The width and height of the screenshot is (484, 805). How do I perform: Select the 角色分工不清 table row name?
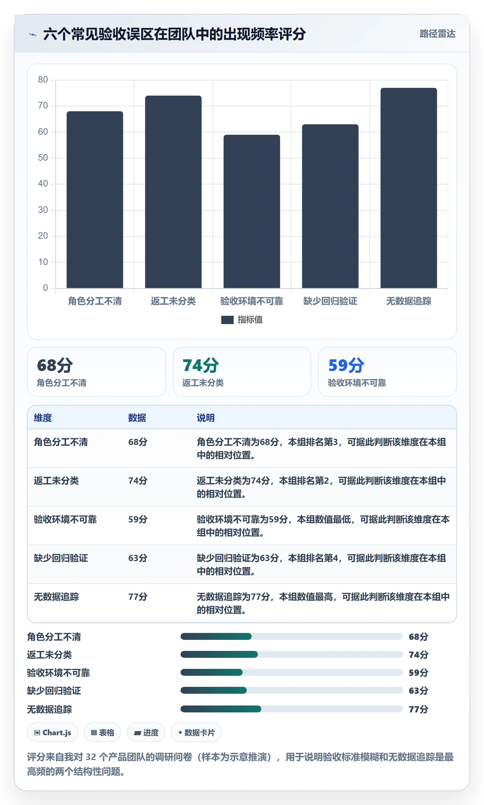click(x=61, y=442)
